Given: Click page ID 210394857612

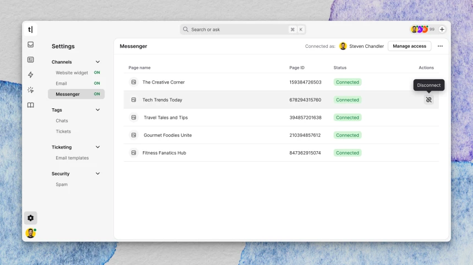Looking at the screenshot, I should click(305, 135).
